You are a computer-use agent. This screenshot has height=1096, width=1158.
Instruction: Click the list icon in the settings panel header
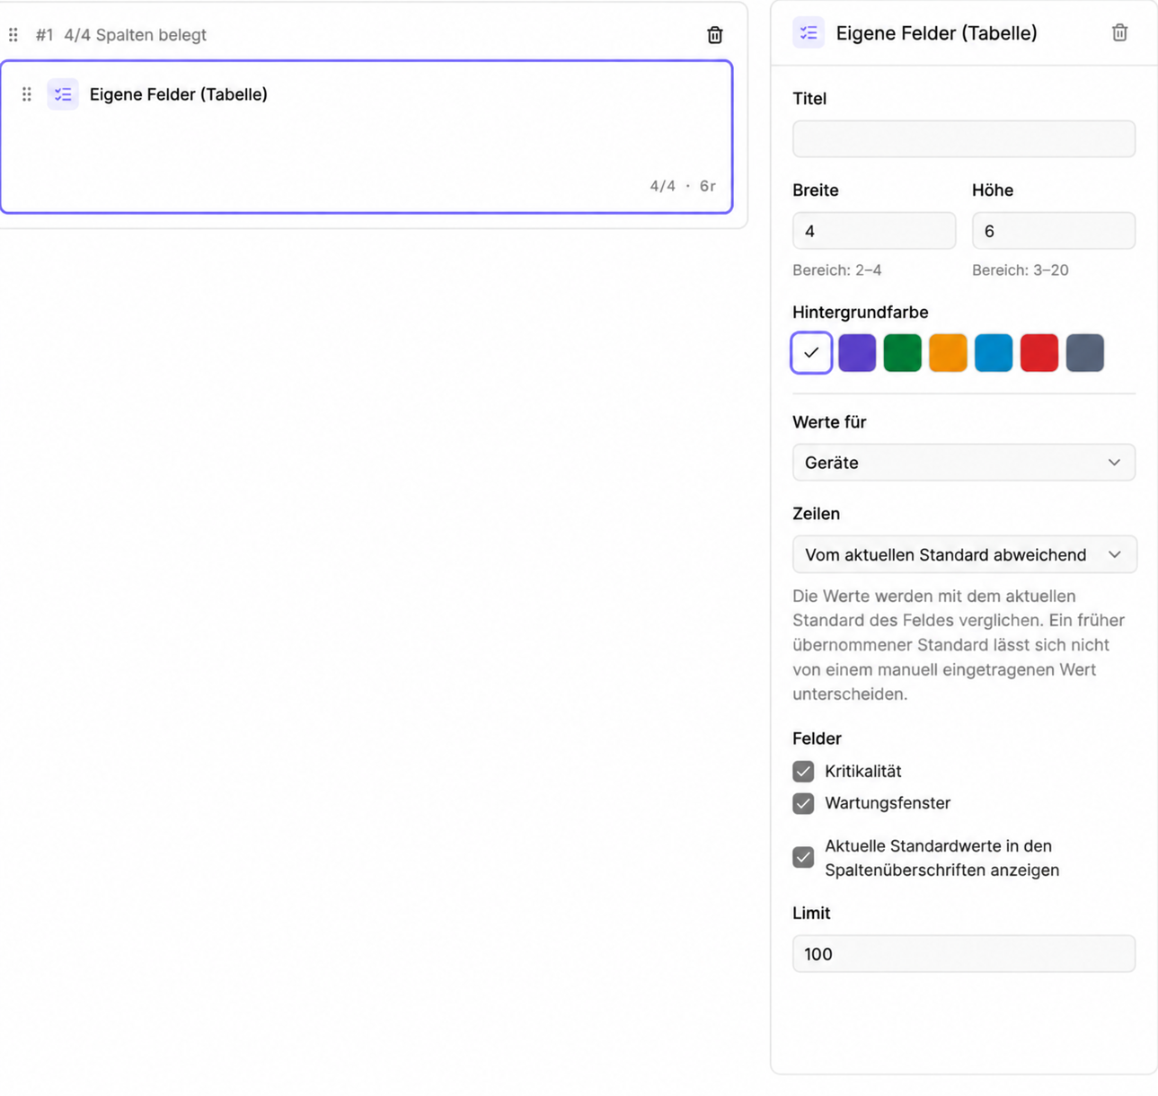tap(809, 33)
